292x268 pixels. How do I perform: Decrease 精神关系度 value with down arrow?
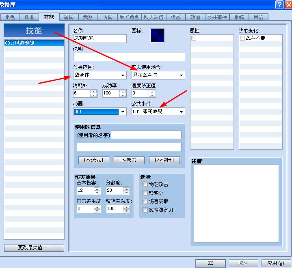point(126,211)
